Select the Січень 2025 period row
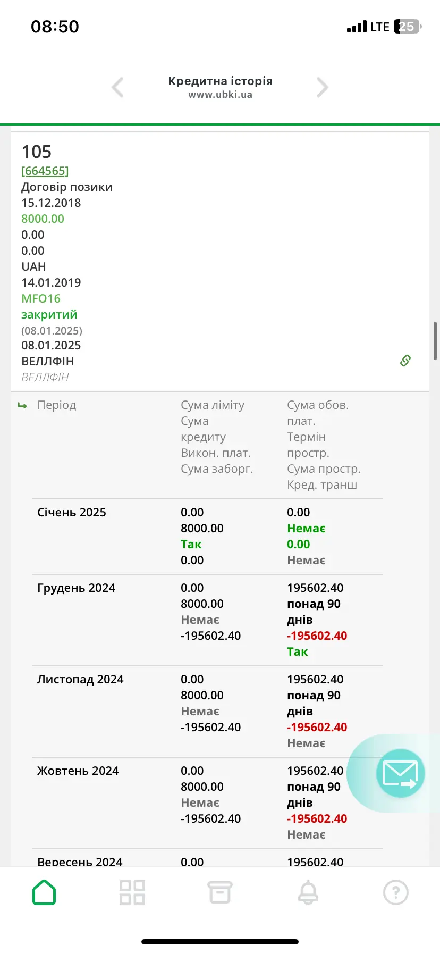 72,513
